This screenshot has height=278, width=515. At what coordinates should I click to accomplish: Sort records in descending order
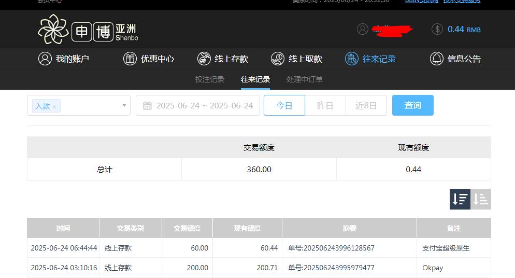tap(460, 199)
